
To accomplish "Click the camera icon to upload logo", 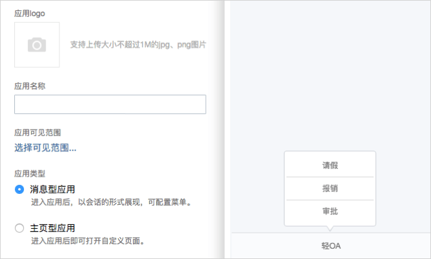I will 37,44.
